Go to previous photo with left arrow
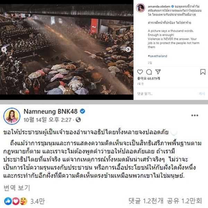The width and height of the screenshot is (208, 208). point(4,49)
